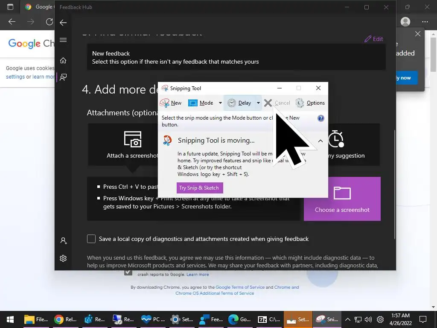
Task: Click New in Snipping Tool toolbar
Action: [x=171, y=103]
